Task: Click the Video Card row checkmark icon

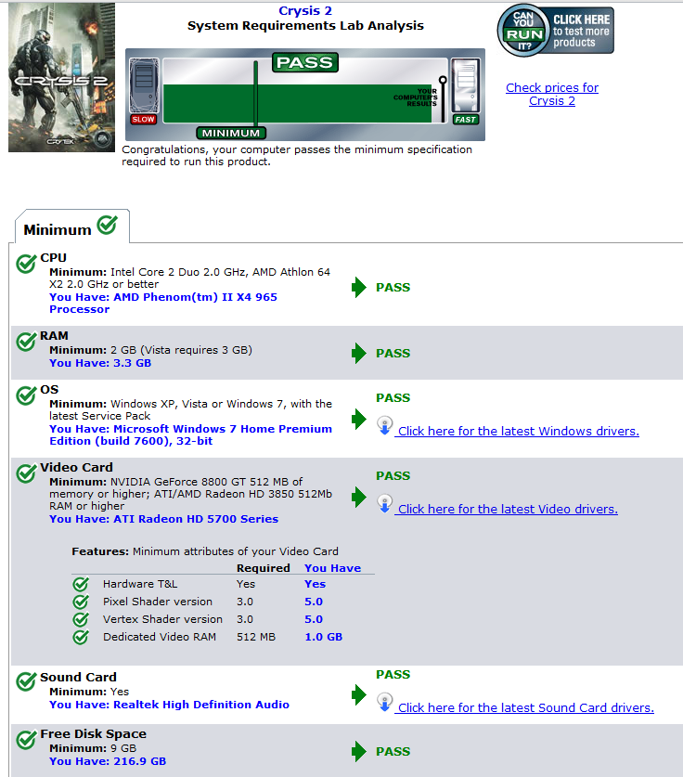Action: pos(26,473)
